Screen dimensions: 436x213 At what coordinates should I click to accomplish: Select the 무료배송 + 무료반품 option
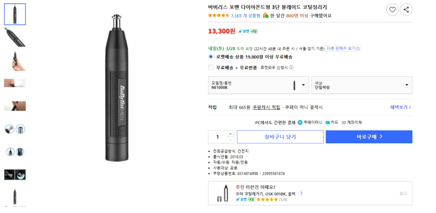click(211, 67)
